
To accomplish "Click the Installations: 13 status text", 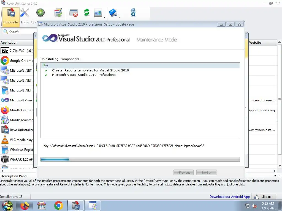I will pos(11,197).
